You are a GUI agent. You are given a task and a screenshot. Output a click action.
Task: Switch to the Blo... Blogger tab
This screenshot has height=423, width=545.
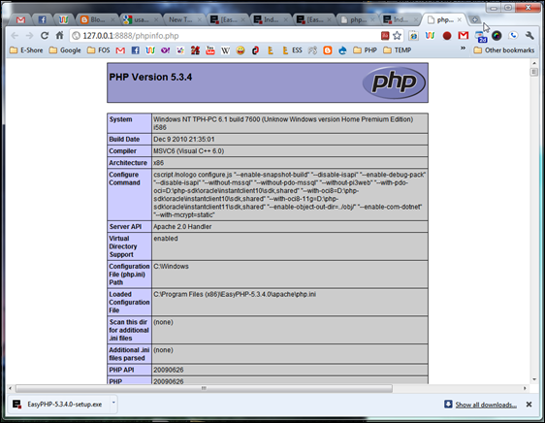(97, 20)
